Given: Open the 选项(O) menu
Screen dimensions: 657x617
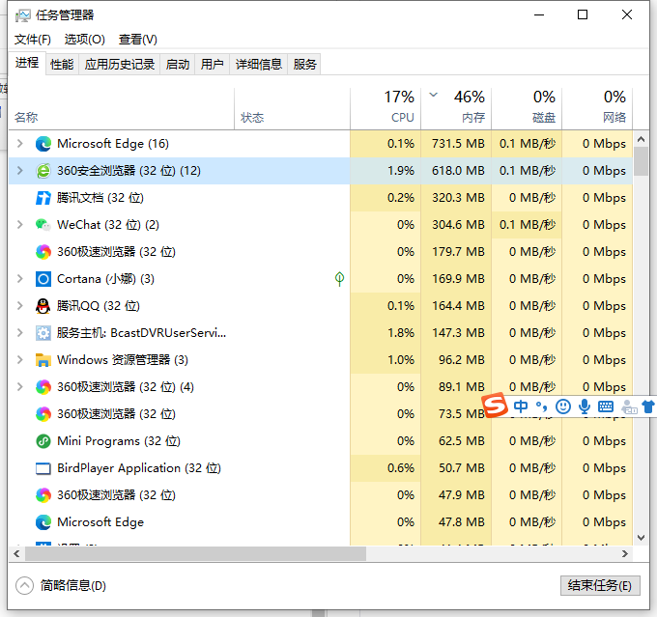Looking at the screenshot, I should (x=84, y=40).
